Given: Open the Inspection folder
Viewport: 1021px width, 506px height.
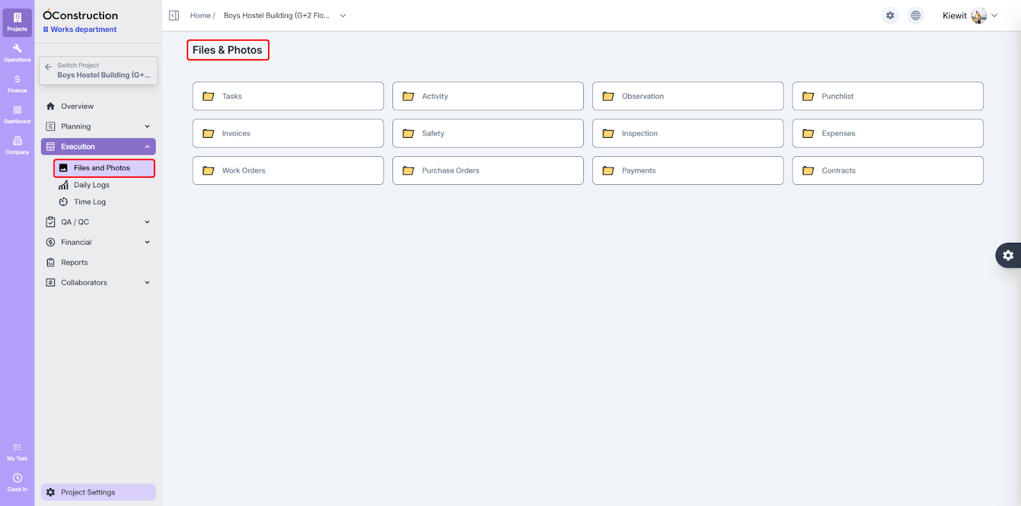Looking at the screenshot, I should [688, 133].
